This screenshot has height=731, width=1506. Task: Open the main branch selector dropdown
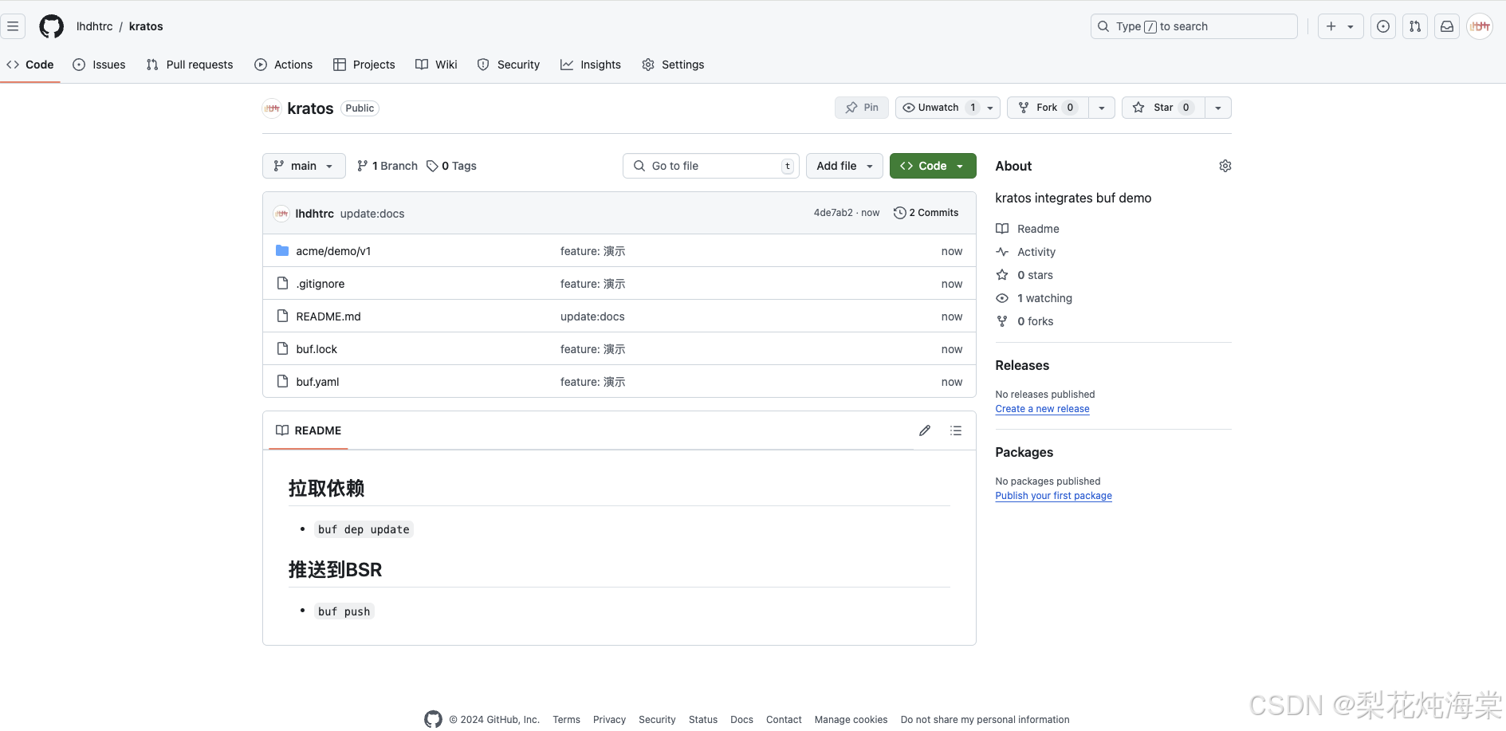304,166
